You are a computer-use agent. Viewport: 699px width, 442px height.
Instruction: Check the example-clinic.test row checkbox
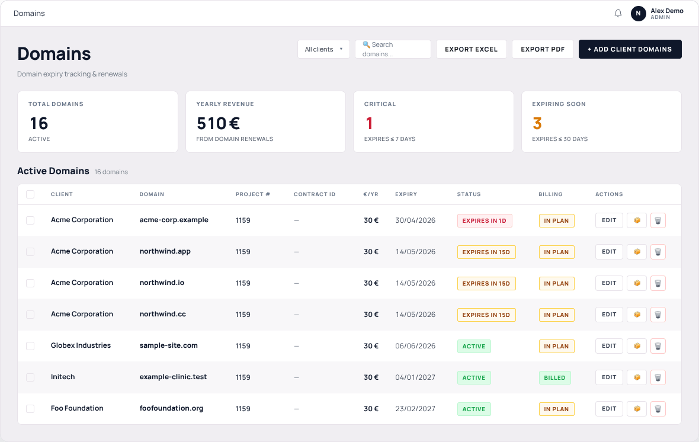30,377
